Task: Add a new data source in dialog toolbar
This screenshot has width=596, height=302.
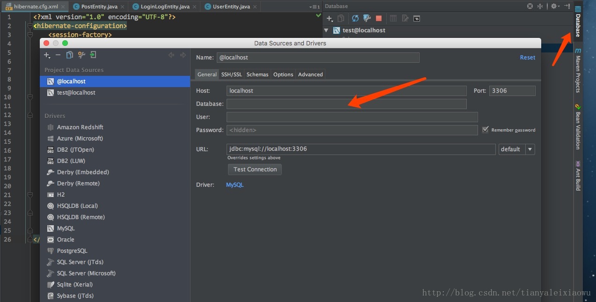Action: (47, 55)
